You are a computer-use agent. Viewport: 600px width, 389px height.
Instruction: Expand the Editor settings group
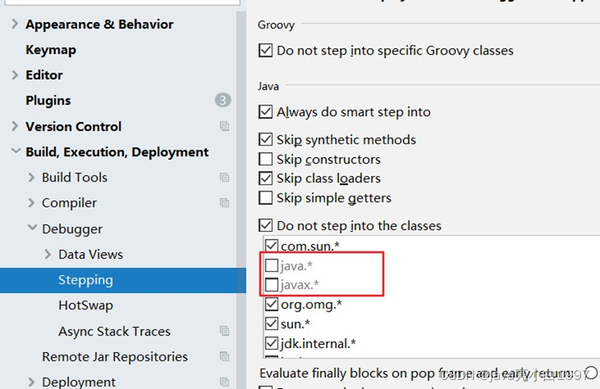coord(15,75)
